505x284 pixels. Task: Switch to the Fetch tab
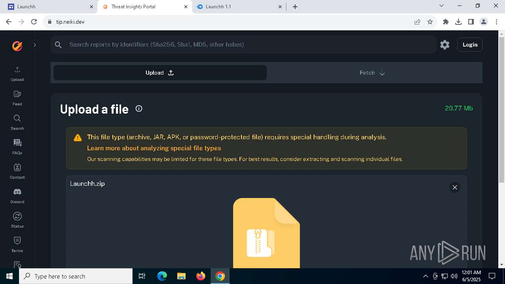tap(373, 73)
